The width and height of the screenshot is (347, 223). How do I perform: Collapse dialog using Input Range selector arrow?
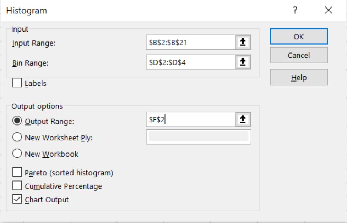(243, 42)
